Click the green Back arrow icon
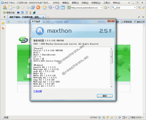 pyautogui.click(x=18, y=7)
